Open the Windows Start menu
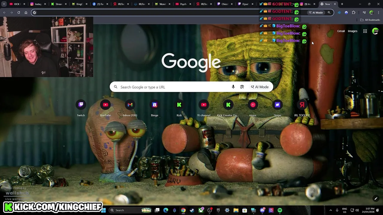 104,210
